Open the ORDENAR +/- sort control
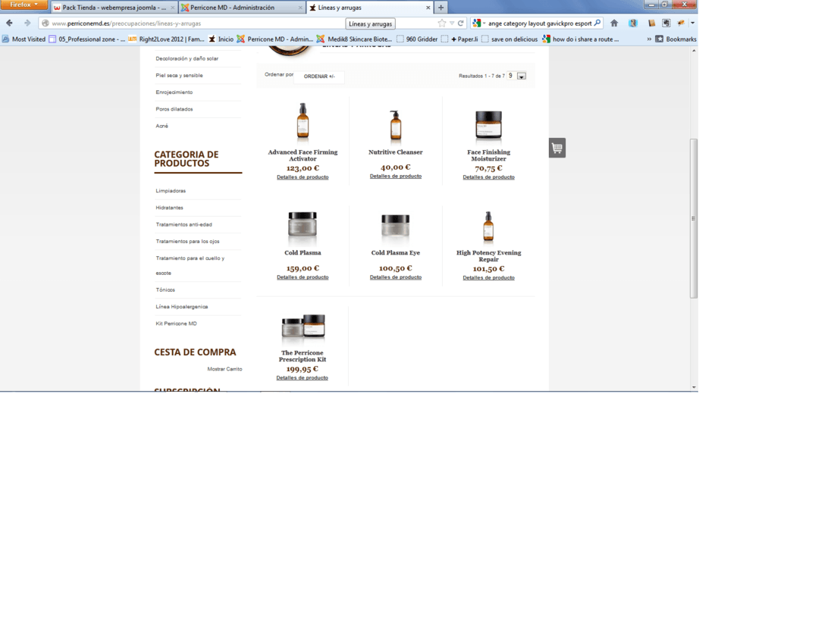The height and width of the screenshot is (625, 834). [319, 77]
